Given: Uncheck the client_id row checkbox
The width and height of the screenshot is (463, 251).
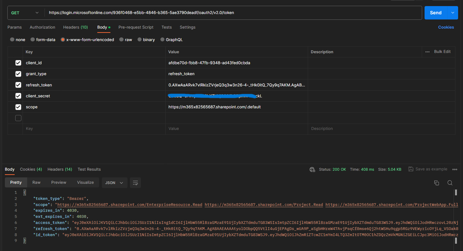Looking at the screenshot, I should (18, 63).
